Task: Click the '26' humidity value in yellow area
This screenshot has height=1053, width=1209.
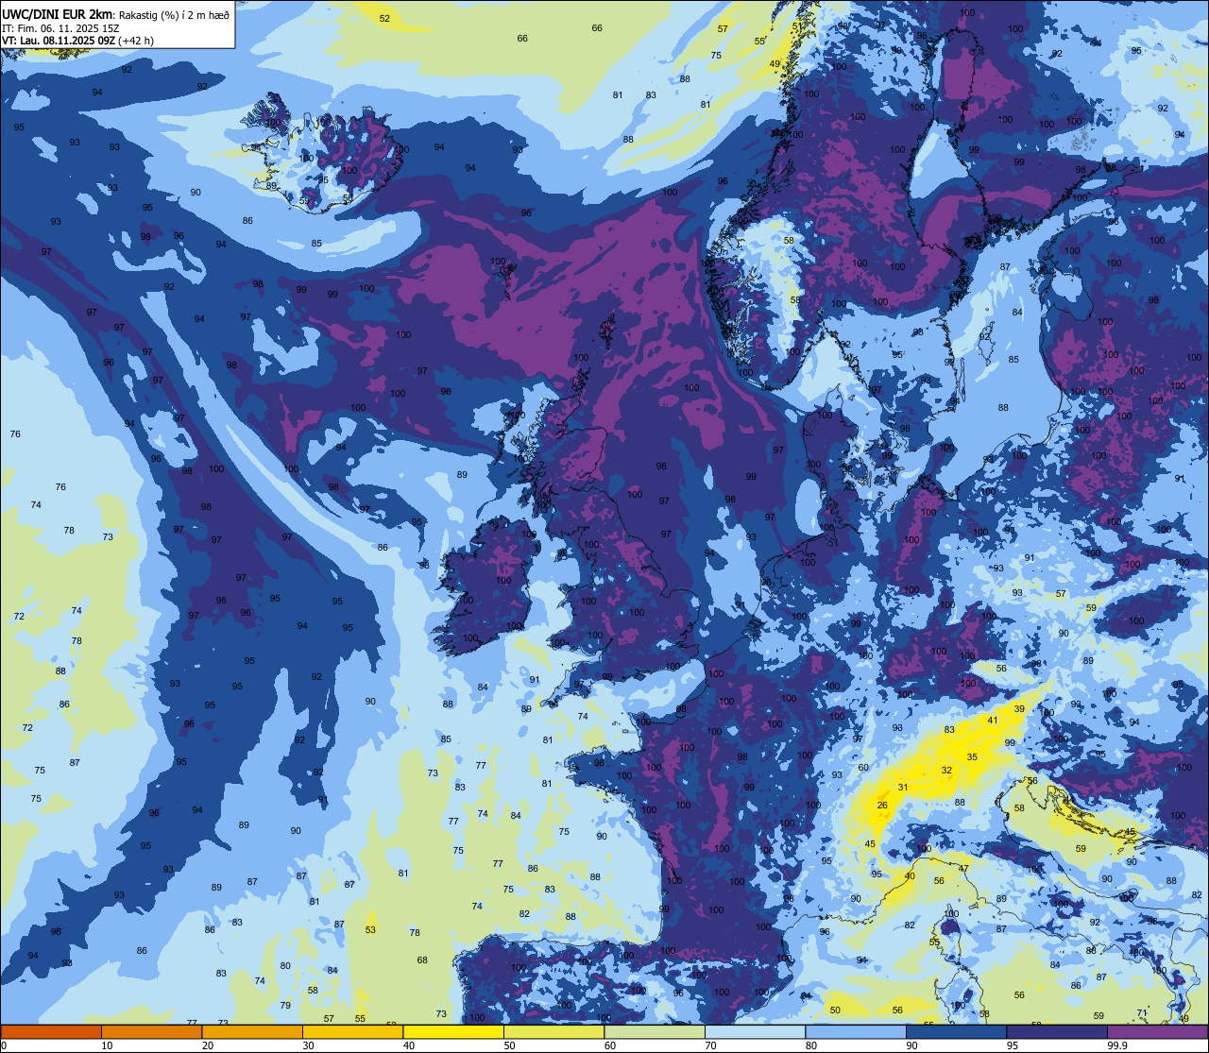Action: tap(882, 806)
